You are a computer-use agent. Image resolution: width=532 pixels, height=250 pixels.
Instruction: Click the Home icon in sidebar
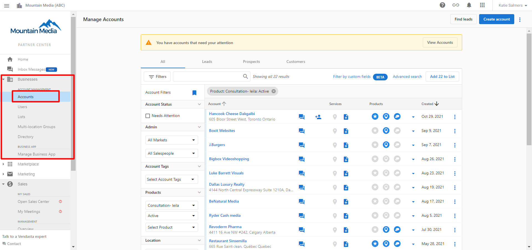coord(10,59)
